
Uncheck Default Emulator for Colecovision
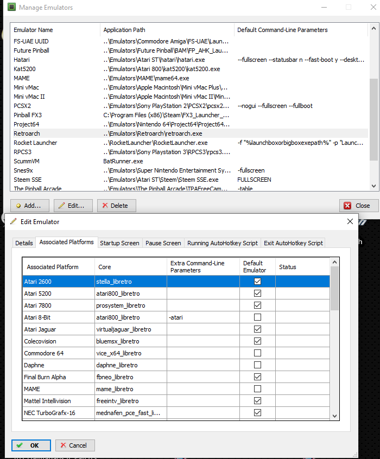[x=257, y=341]
